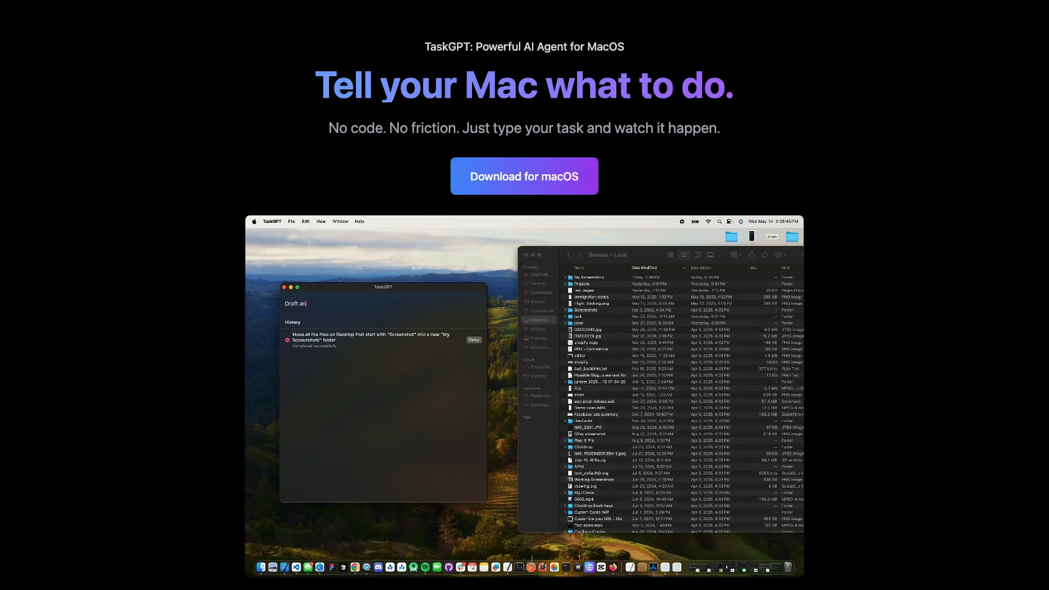Image resolution: width=1049 pixels, height=590 pixels.
Task: Expand the jack folder
Action: 565,317
